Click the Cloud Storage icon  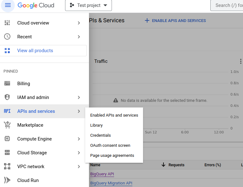pos(7,152)
